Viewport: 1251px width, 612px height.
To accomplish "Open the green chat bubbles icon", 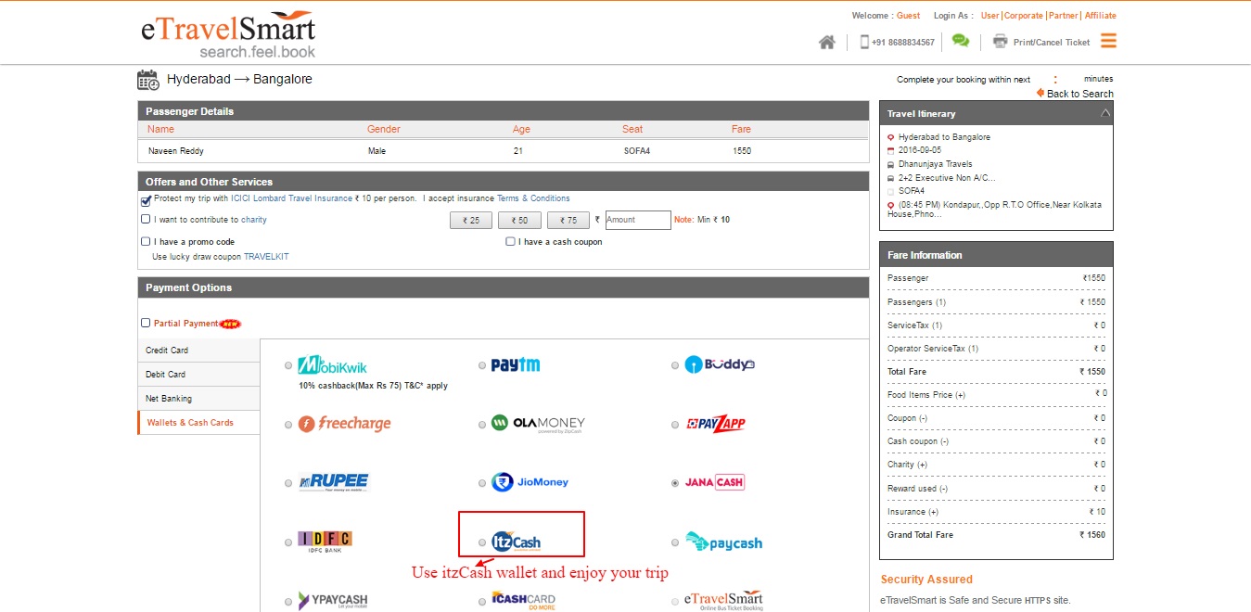I will 961,41.
